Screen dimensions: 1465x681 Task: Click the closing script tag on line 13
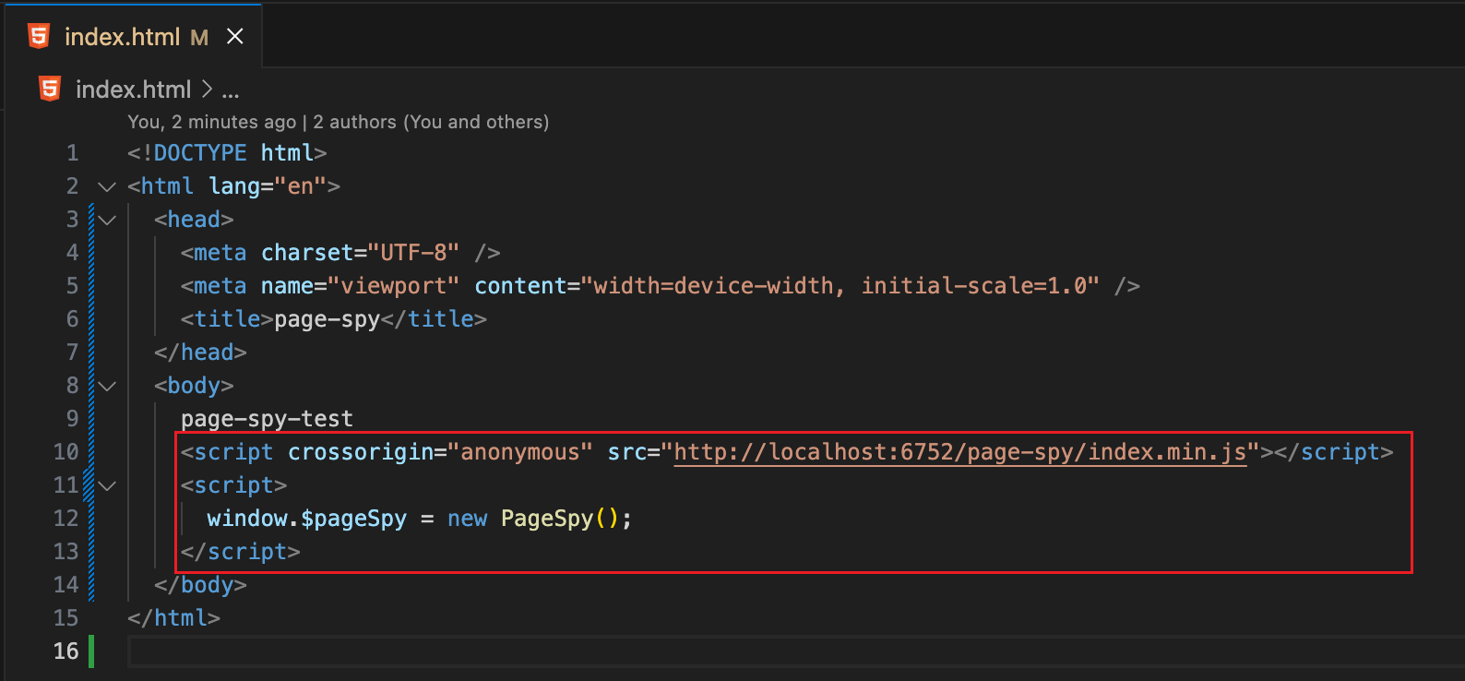click(x=241, y=552)
